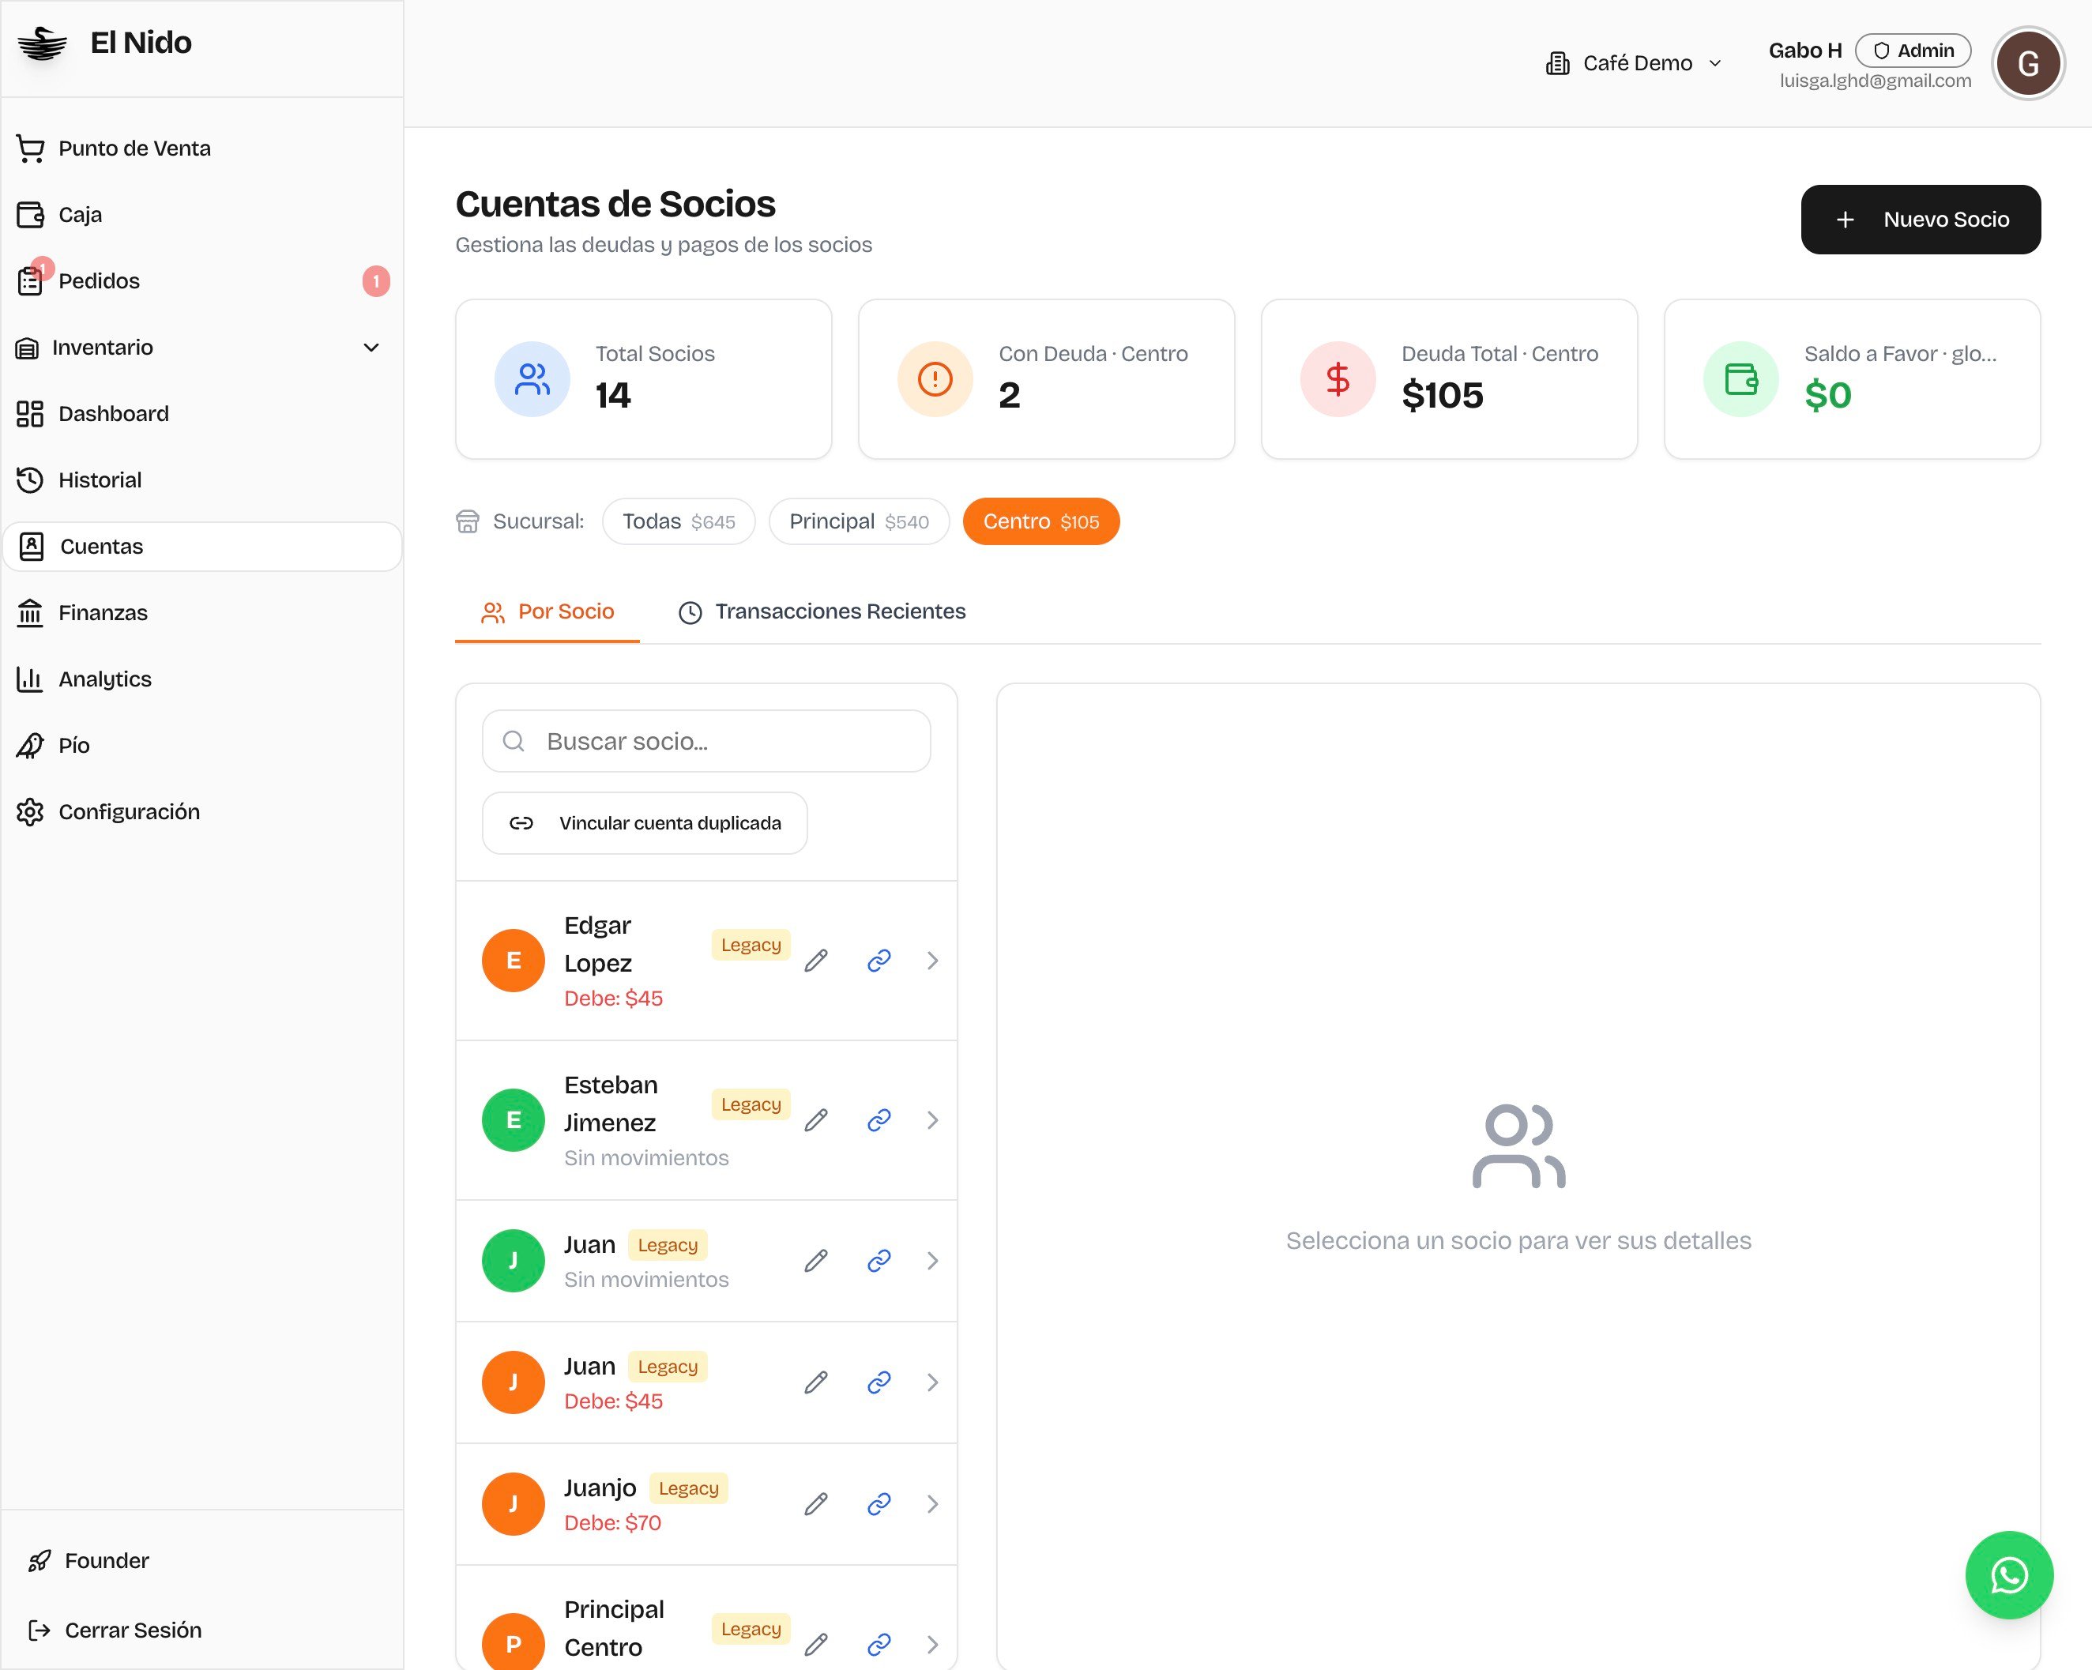Open the Founder link
Screen dimensions: 2092x1670
click(x=201, y=1560)
